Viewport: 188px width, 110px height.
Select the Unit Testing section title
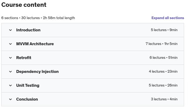[x=28, y=85]
